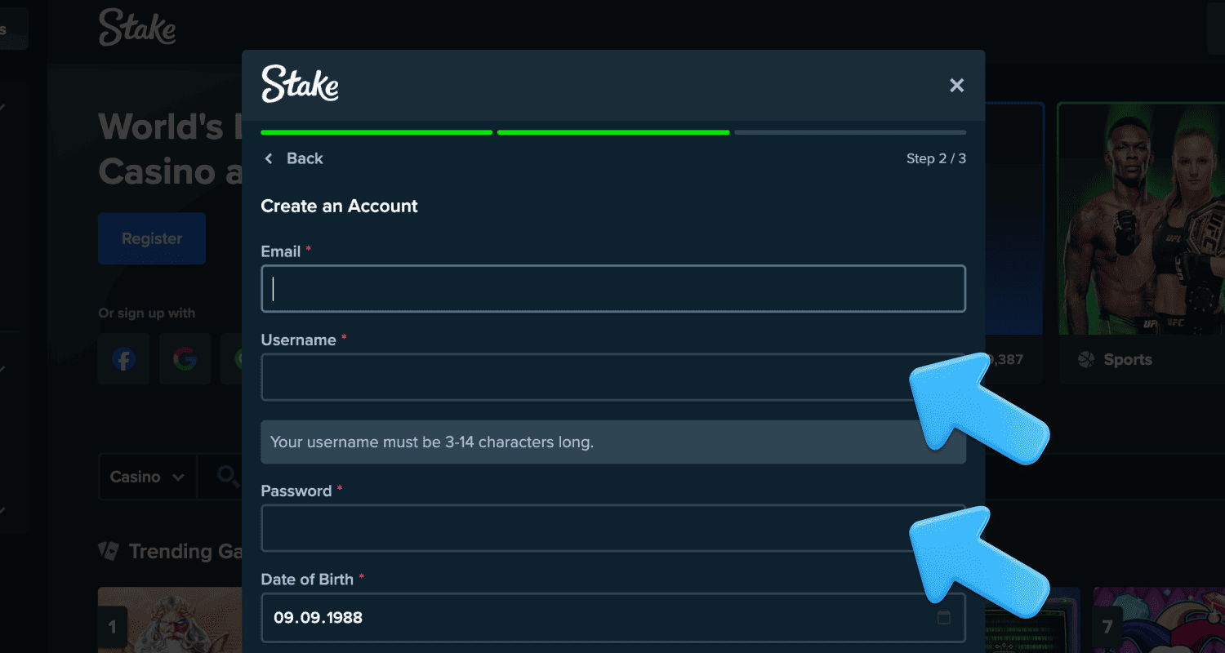Expand the Casino dropdown

(147, 477)
